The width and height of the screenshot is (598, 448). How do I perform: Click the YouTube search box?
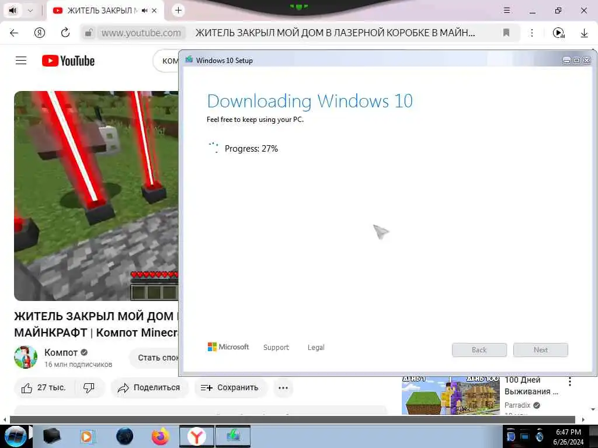166,61
